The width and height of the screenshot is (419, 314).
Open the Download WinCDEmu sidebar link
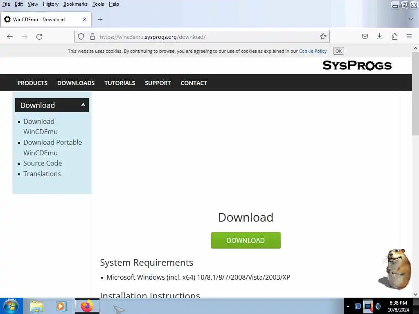click(41, 127)
